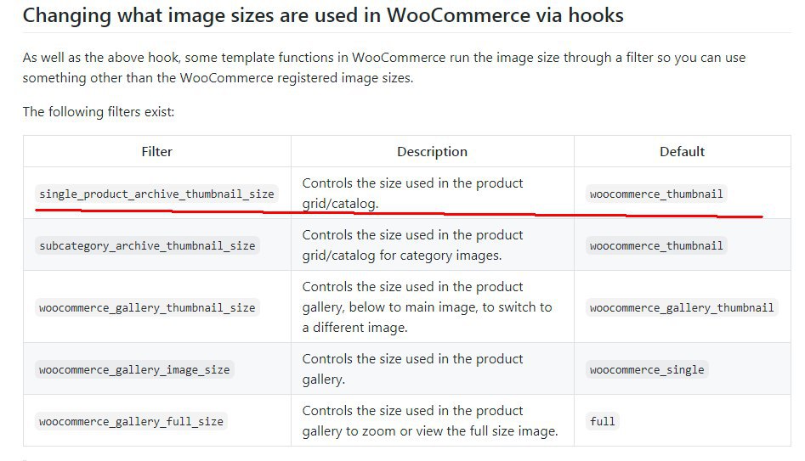The height and width of the screenshot is (461, 805).
Task: Click the description mentioning category images
Action: 413,245
